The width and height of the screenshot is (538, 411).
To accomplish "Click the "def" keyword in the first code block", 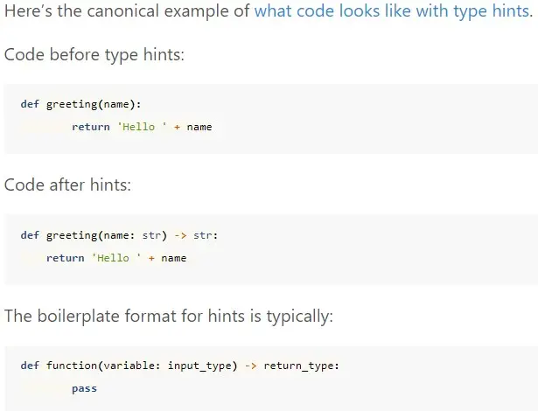I will point(30,104).
